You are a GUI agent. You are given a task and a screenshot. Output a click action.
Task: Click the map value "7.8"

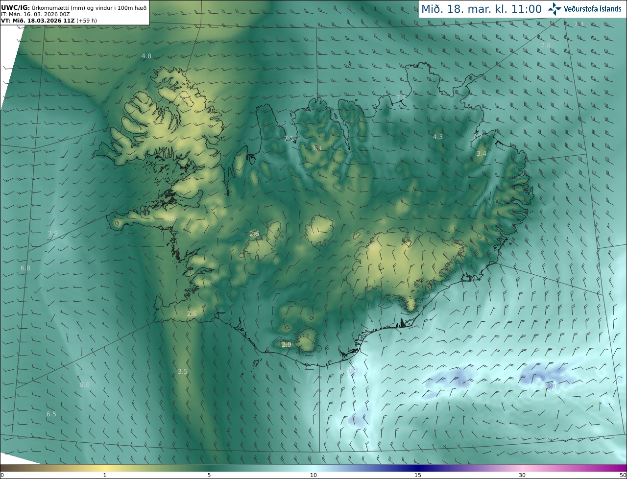pyautogui.click(x=546, y=45)
